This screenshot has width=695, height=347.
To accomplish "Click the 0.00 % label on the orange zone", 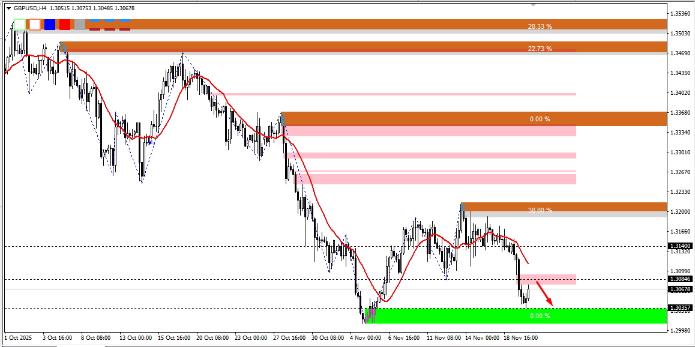I will (x=540, y=119).
